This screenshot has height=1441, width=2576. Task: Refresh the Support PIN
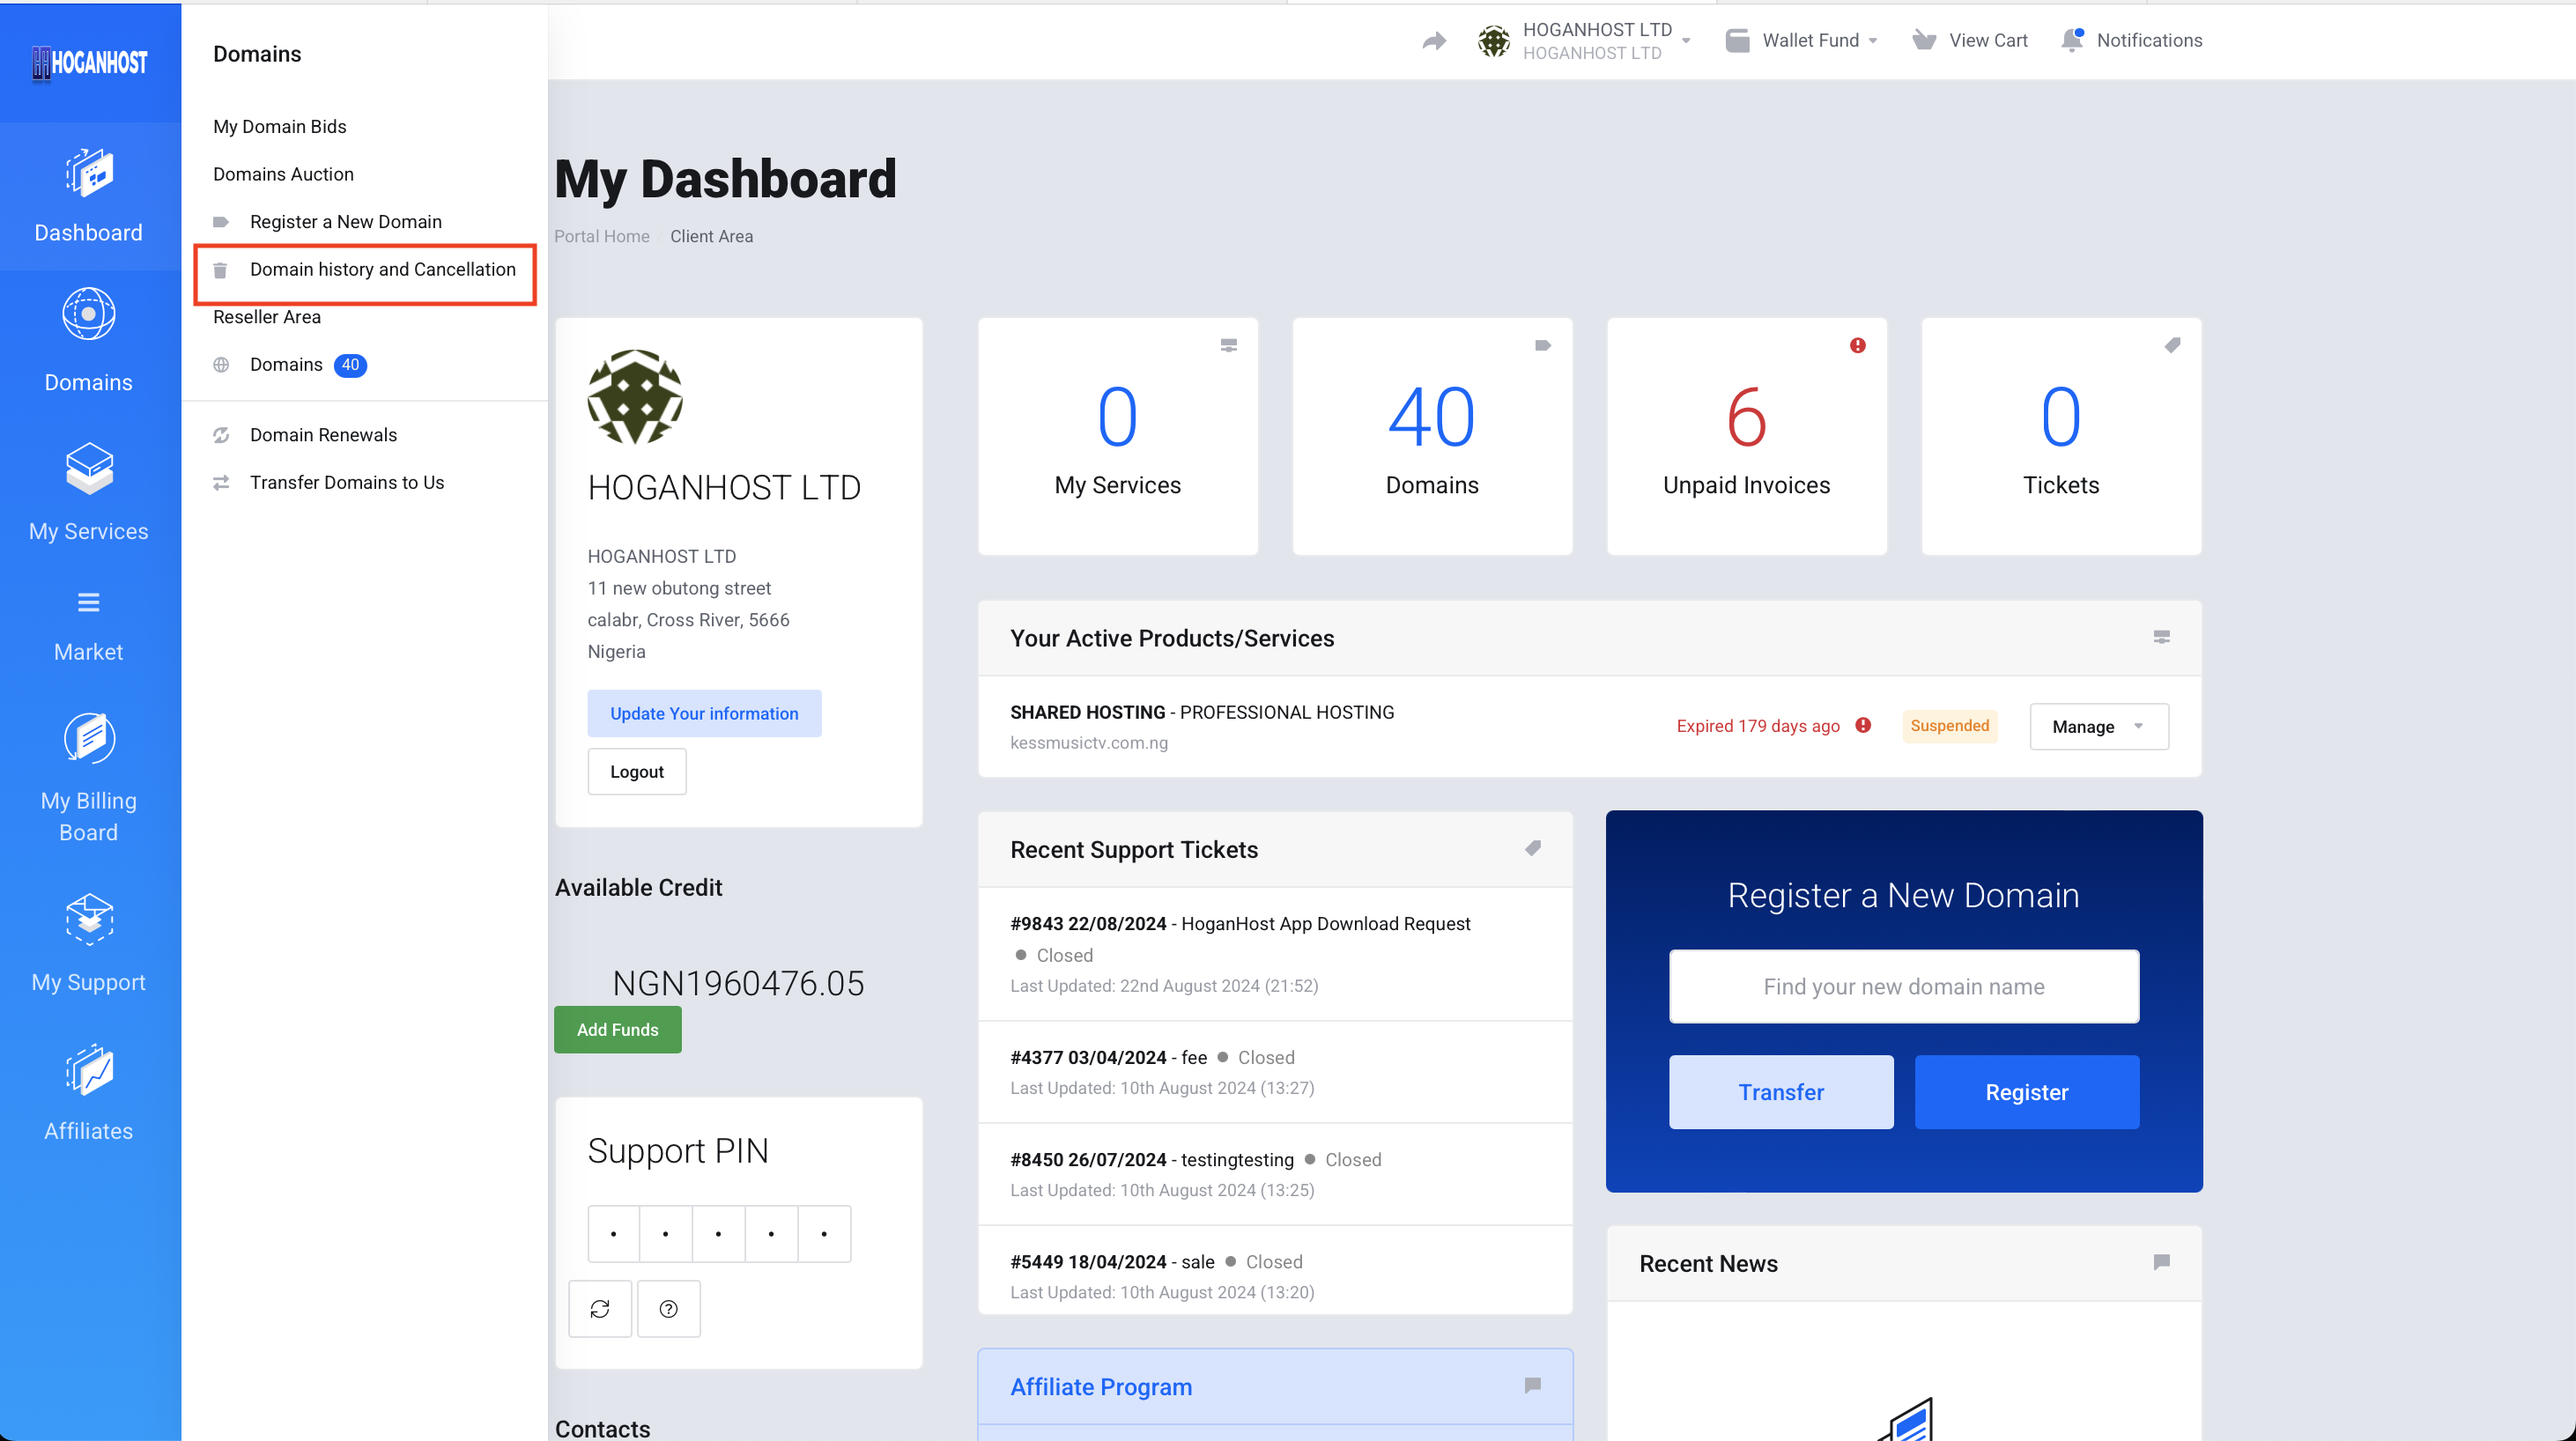(600, 1308)
